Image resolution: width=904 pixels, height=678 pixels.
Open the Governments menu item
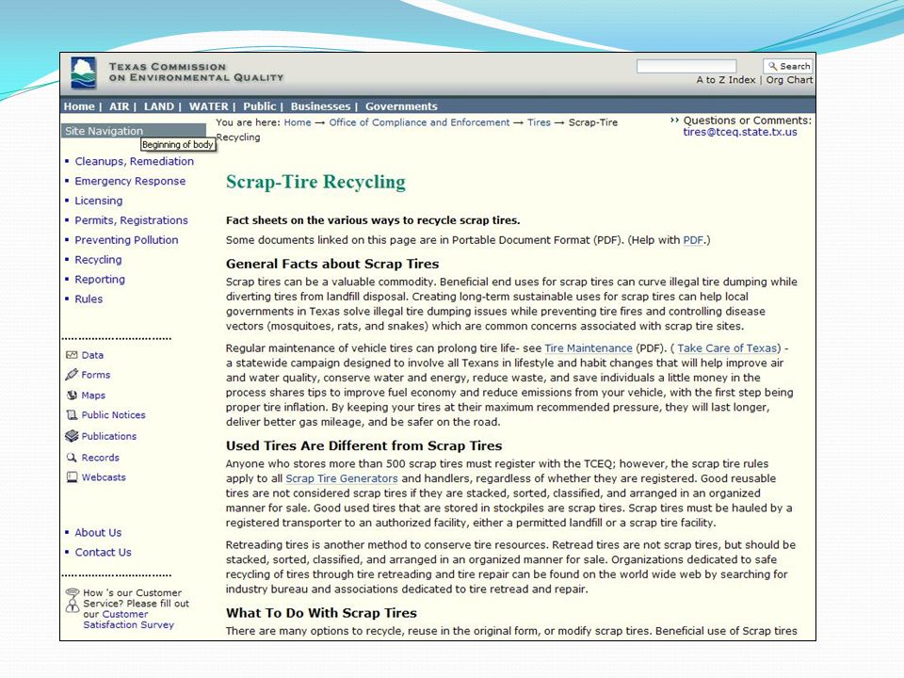(x=401, y=106)
